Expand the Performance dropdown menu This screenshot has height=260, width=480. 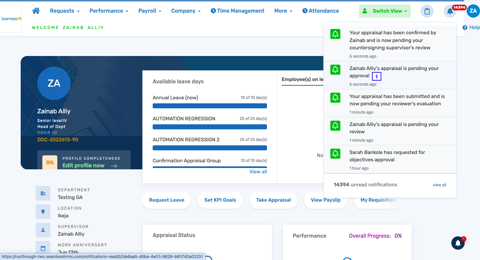pyautogui.click(x=109, y=11)
